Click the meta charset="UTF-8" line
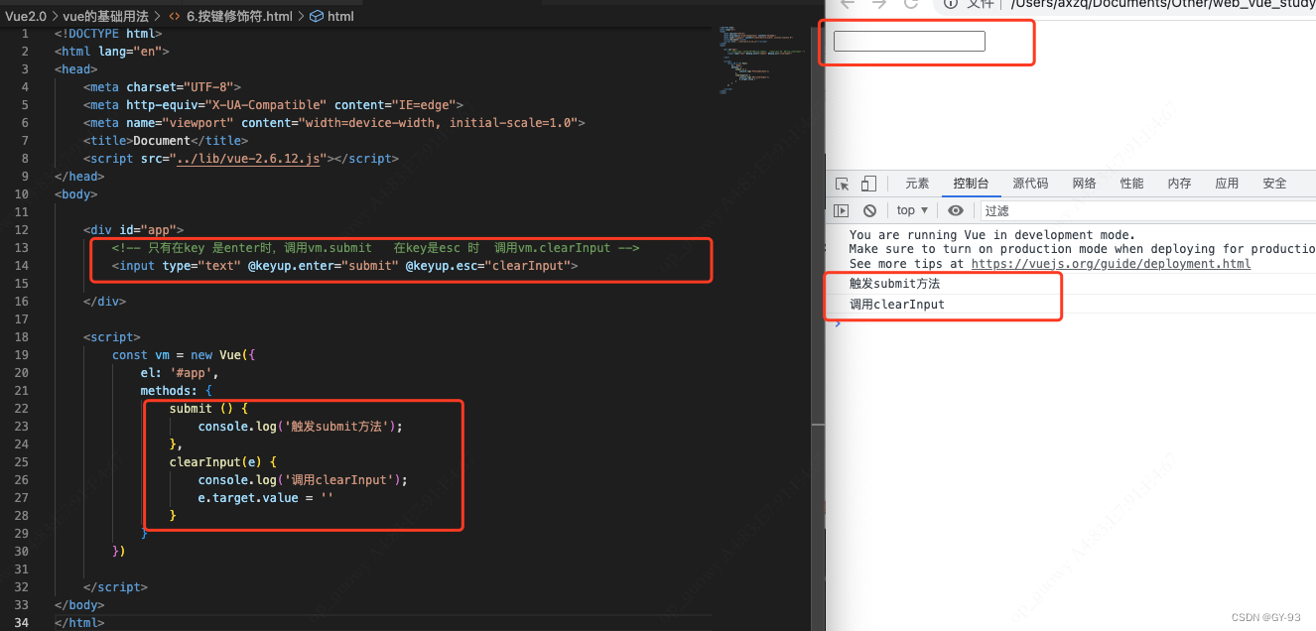 tap(162, 87)
